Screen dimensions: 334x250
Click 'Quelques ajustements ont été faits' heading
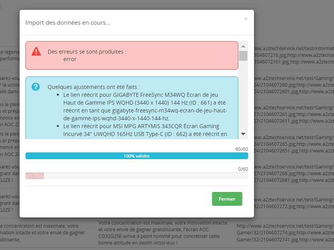94,87
